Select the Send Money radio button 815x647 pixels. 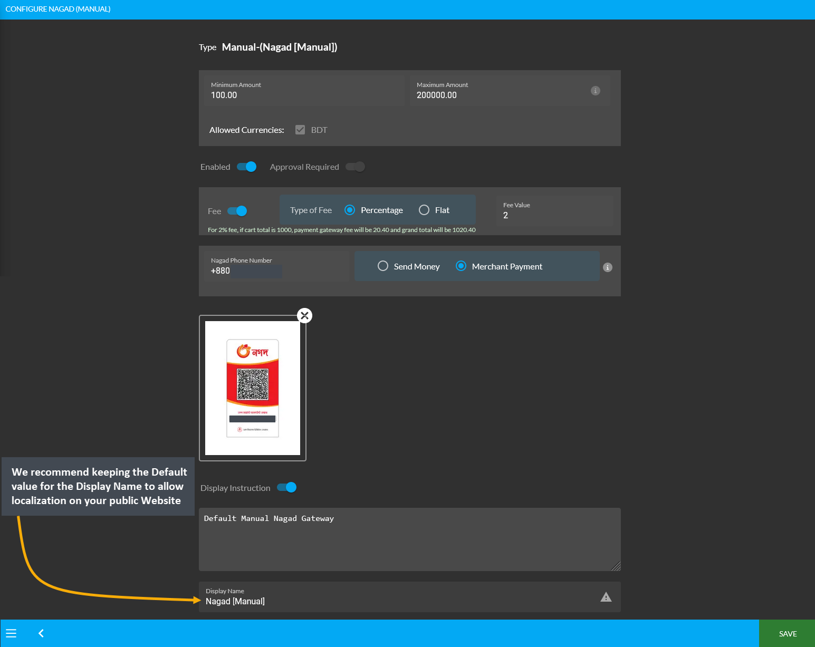point(383,266)
